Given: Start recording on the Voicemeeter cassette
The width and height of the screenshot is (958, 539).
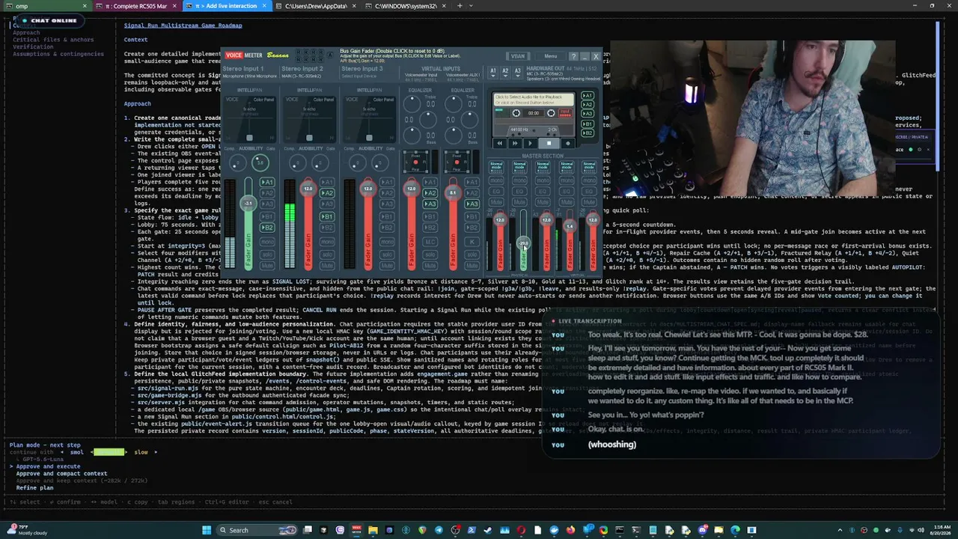Looking at the screenshot, I should point(567,143).
